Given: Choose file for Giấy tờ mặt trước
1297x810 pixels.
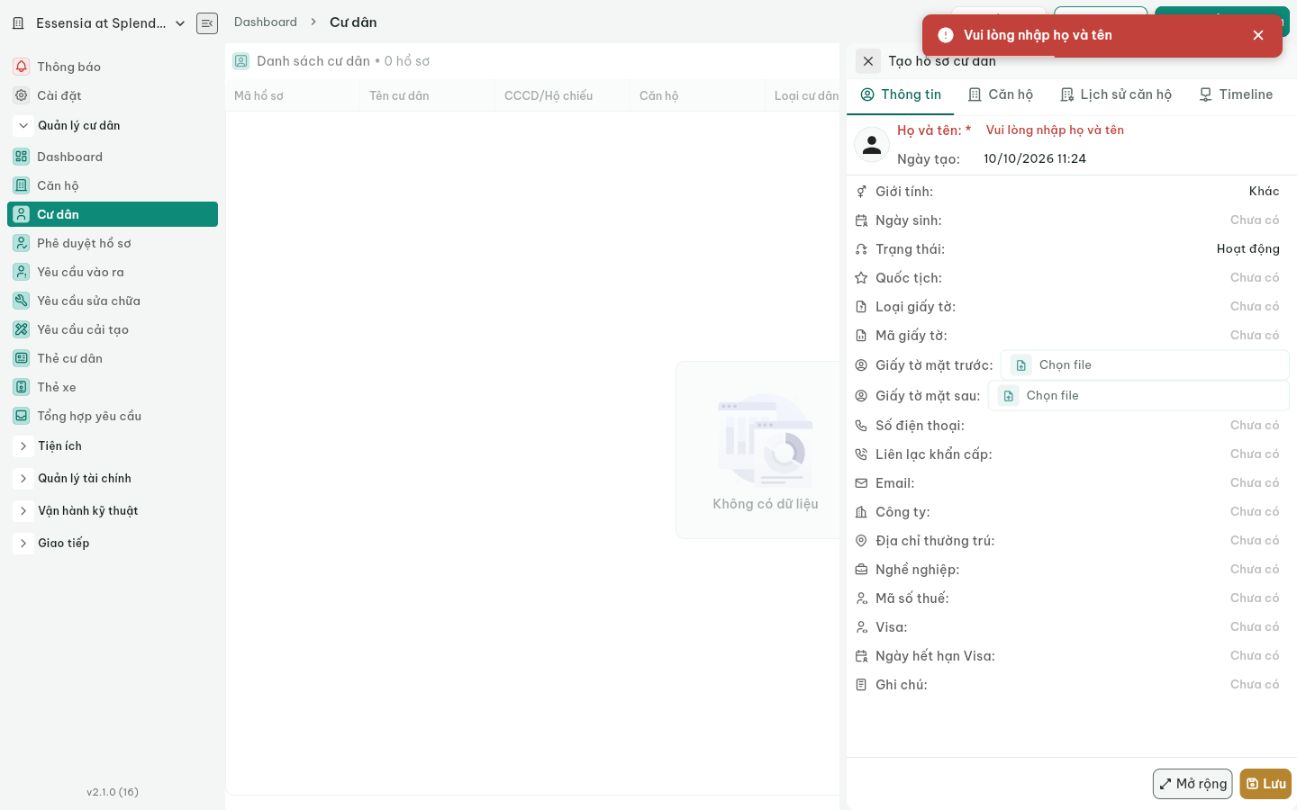Looking at the screenshot, I should click(x=1145, y=364).
